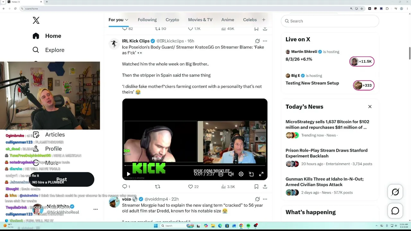The image size is (411, 231).
Task: Open the floating Messages chat button
Action: pos(395,211)
